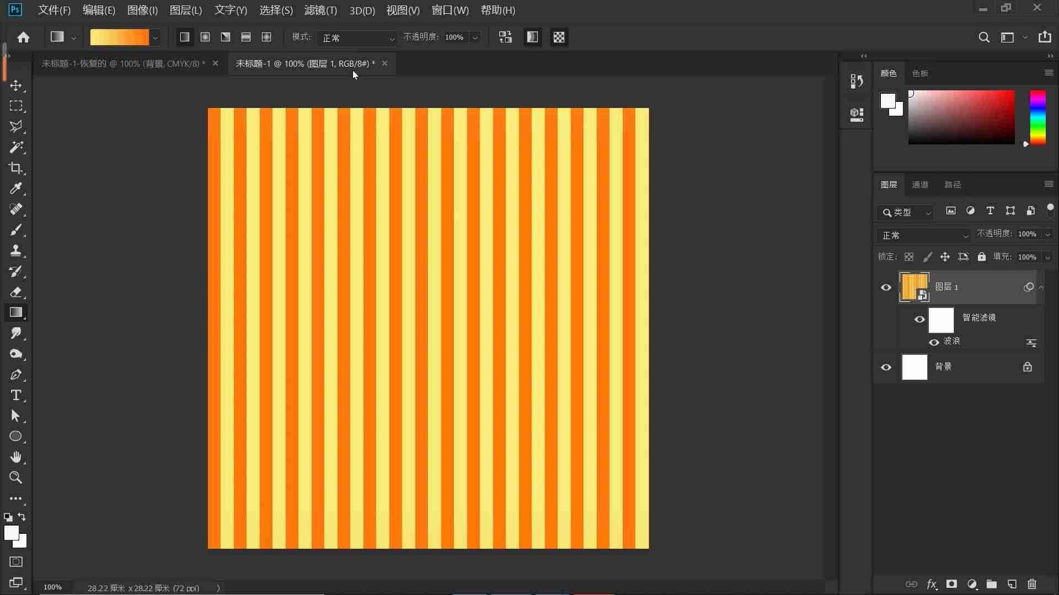Select the Ellipse shape tool
The height and width of the screenshot is (595, 1059).
pyautogui.click(x=16, y=436)
